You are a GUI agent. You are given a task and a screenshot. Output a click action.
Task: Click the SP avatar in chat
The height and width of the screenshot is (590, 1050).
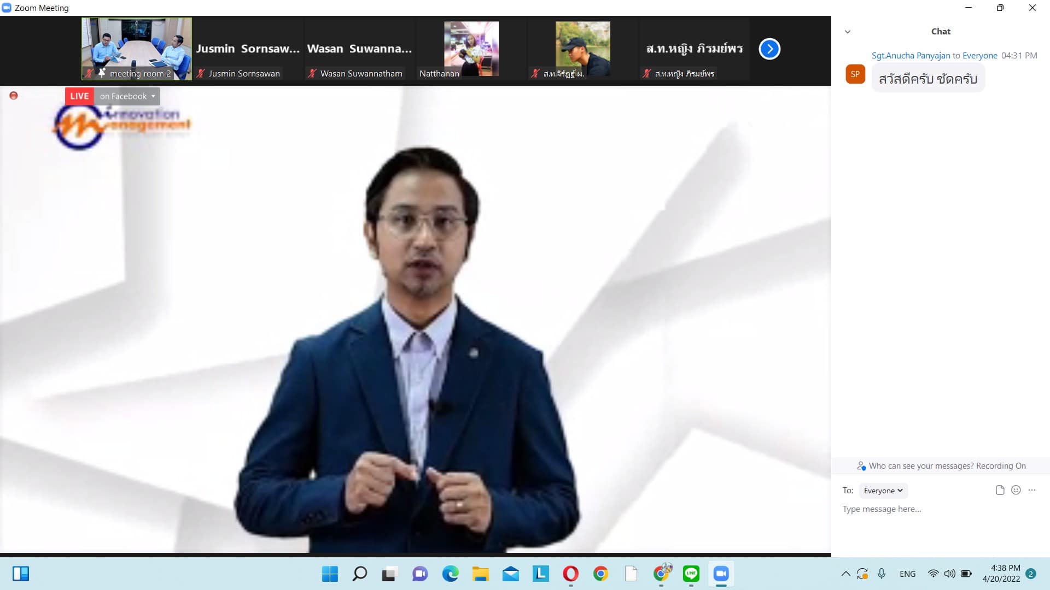pyautogui.click(x=855, y=74)
